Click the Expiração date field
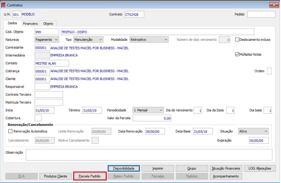This screenshot has width=281, height=183. 259,140
